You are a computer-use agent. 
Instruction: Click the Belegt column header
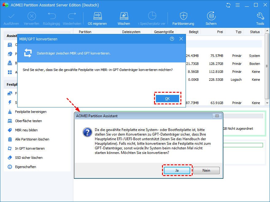point(194,32)
